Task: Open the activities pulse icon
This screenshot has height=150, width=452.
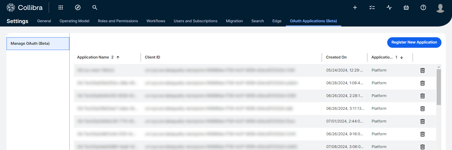Action: point(389,7)
